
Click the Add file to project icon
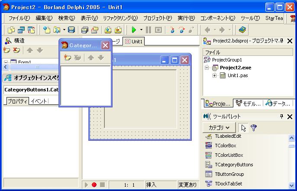click(108, 30)
